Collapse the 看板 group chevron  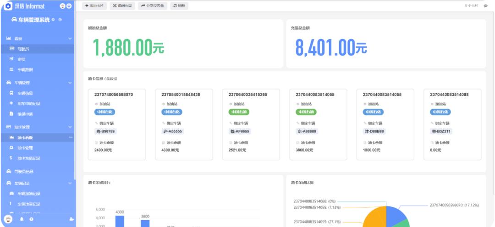coord(70,39)
